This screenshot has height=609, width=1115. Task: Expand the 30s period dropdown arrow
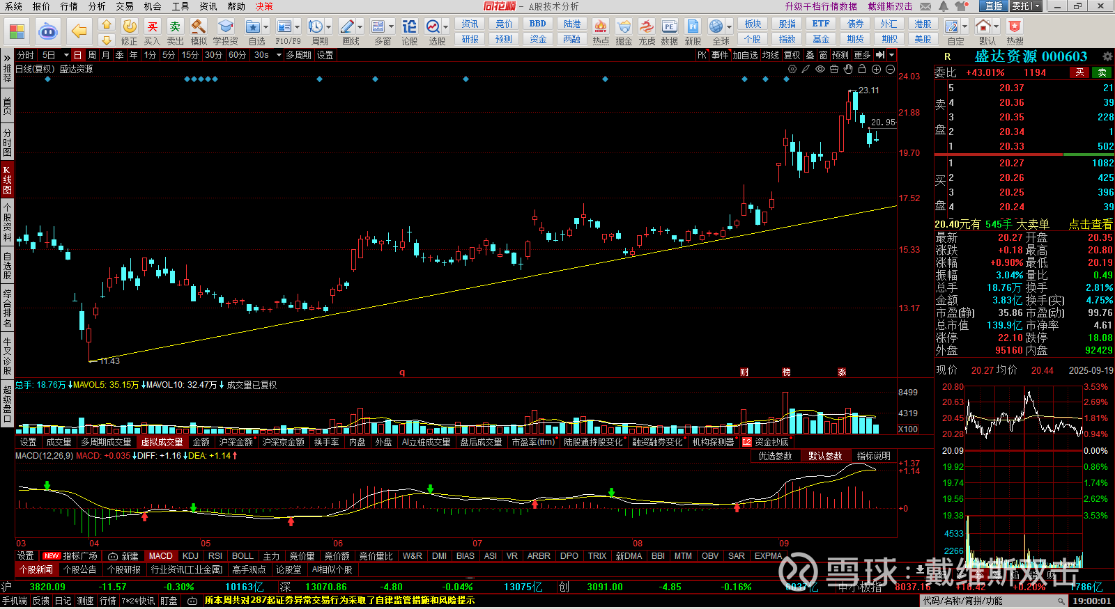279,55
